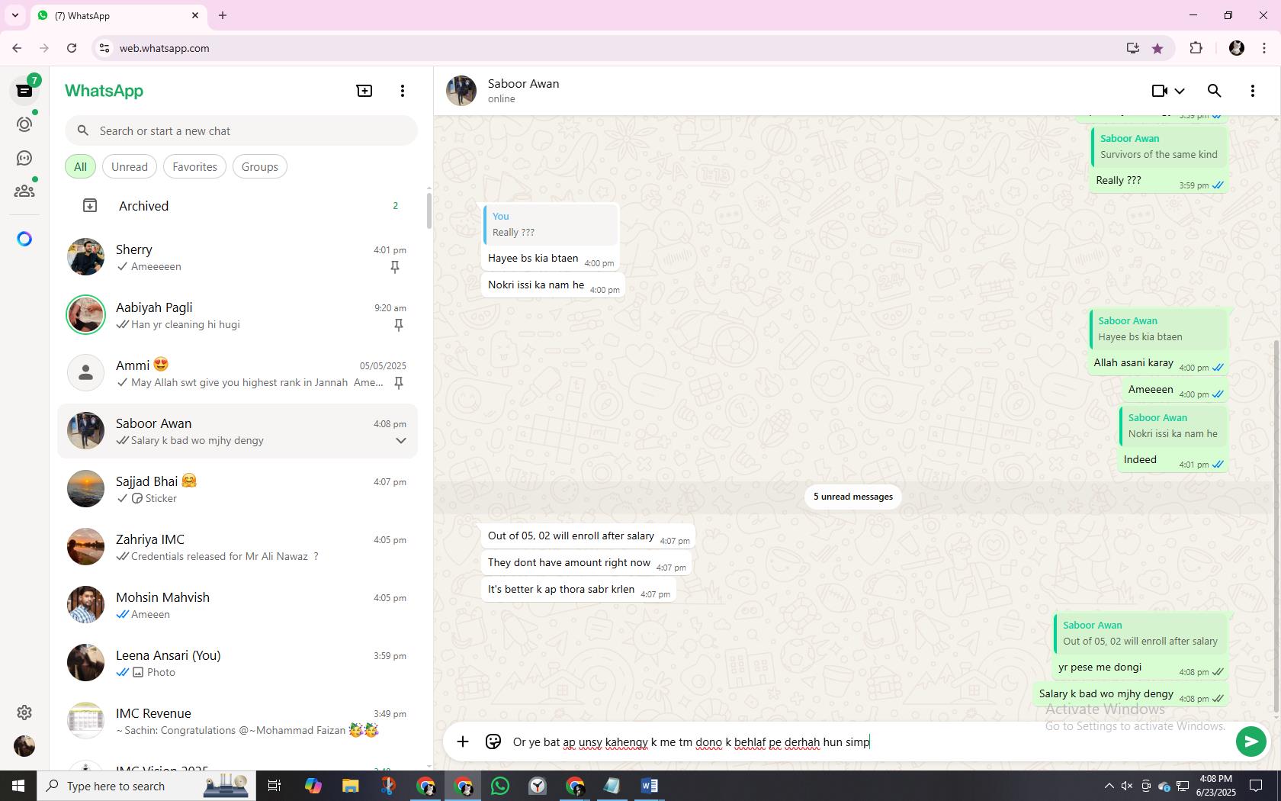The height and width of the screenshot is (801, 1281).
Task: Search within this conversation icon
Action: [x=1215, y=91]
